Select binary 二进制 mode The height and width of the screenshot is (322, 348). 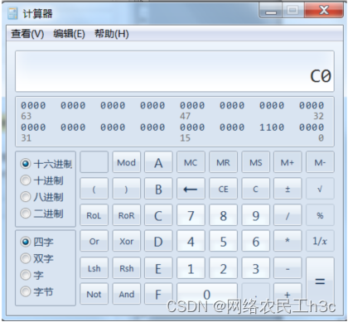click(x=26, y=214)
